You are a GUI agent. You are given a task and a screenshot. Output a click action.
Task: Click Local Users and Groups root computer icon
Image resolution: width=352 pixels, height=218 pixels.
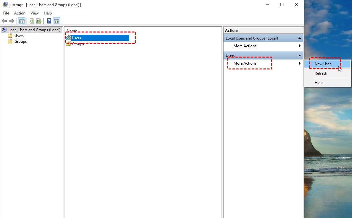click(x=4, y=30)
